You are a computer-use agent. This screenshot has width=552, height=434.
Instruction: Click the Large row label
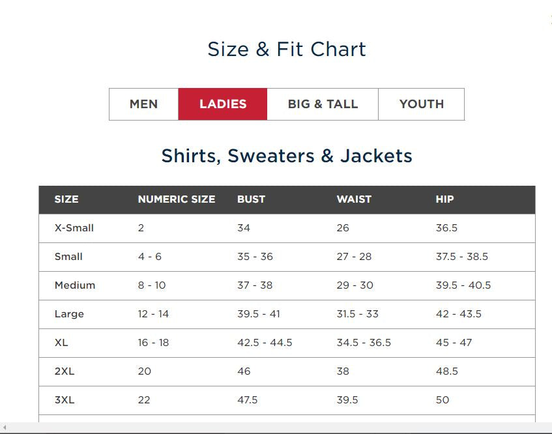pyautogui.click(x=69, y=314)
